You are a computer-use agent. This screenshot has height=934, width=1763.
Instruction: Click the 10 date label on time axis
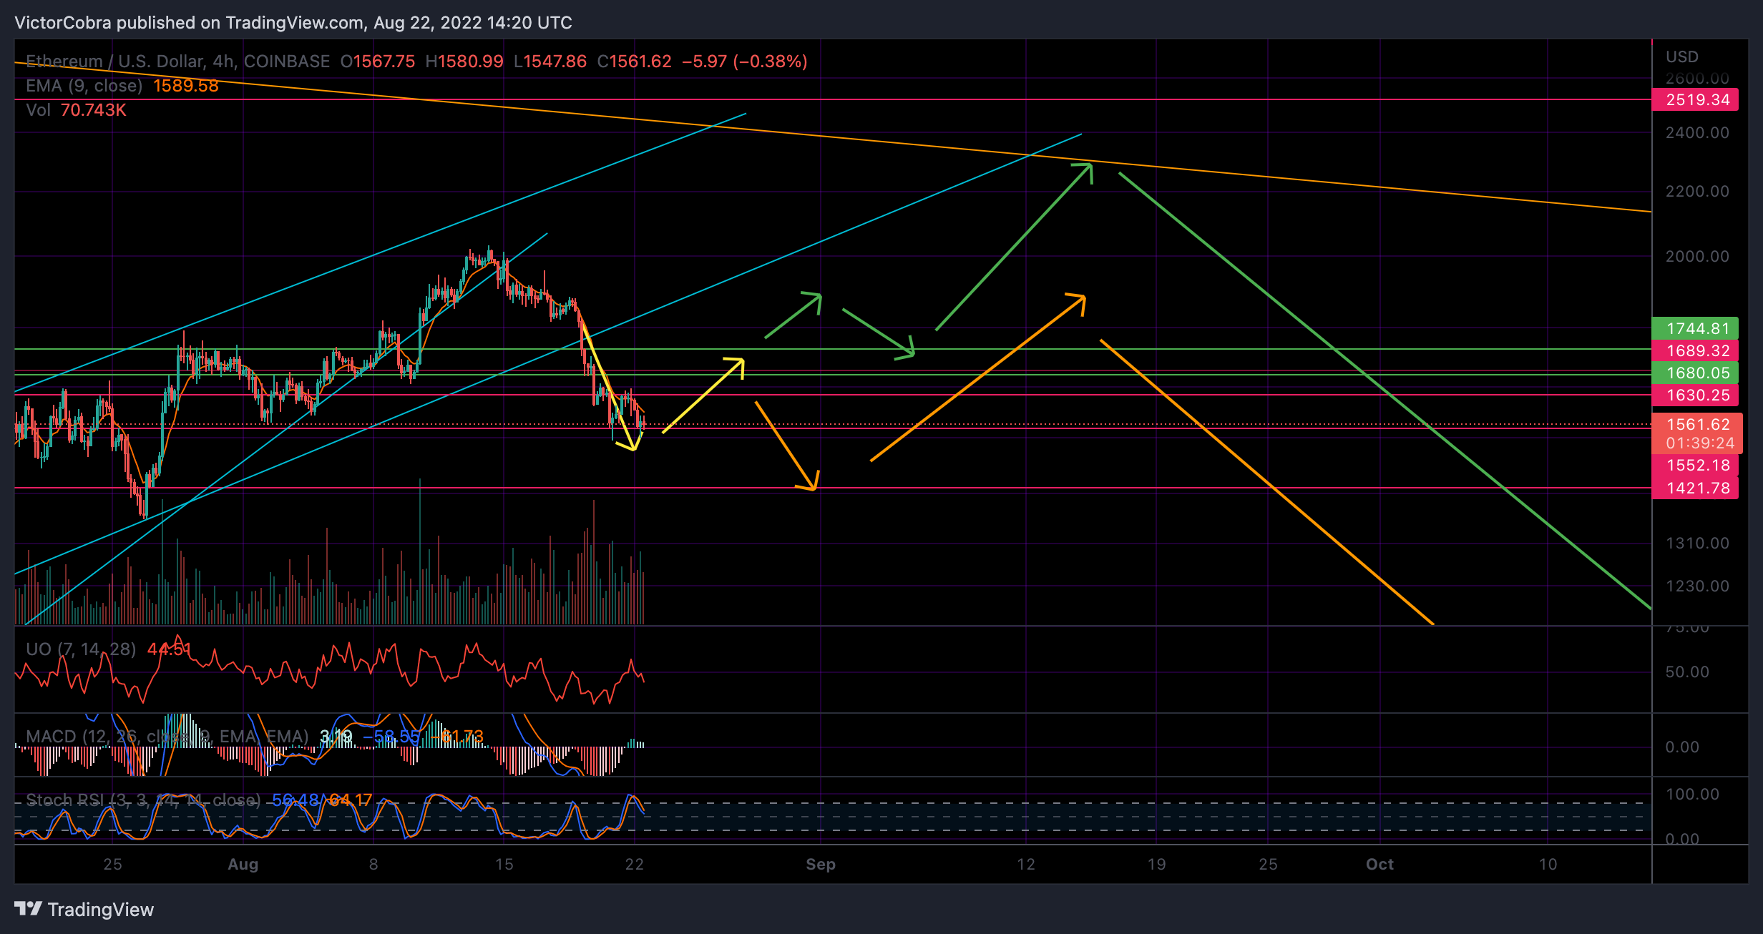[1548, 864]
